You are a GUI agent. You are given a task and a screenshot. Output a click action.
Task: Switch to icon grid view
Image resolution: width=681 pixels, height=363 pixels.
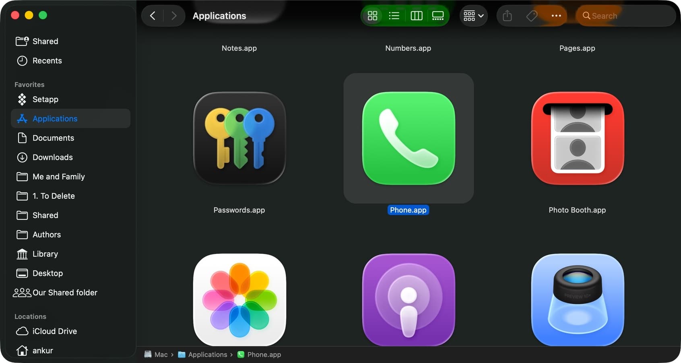pos(372,16)
